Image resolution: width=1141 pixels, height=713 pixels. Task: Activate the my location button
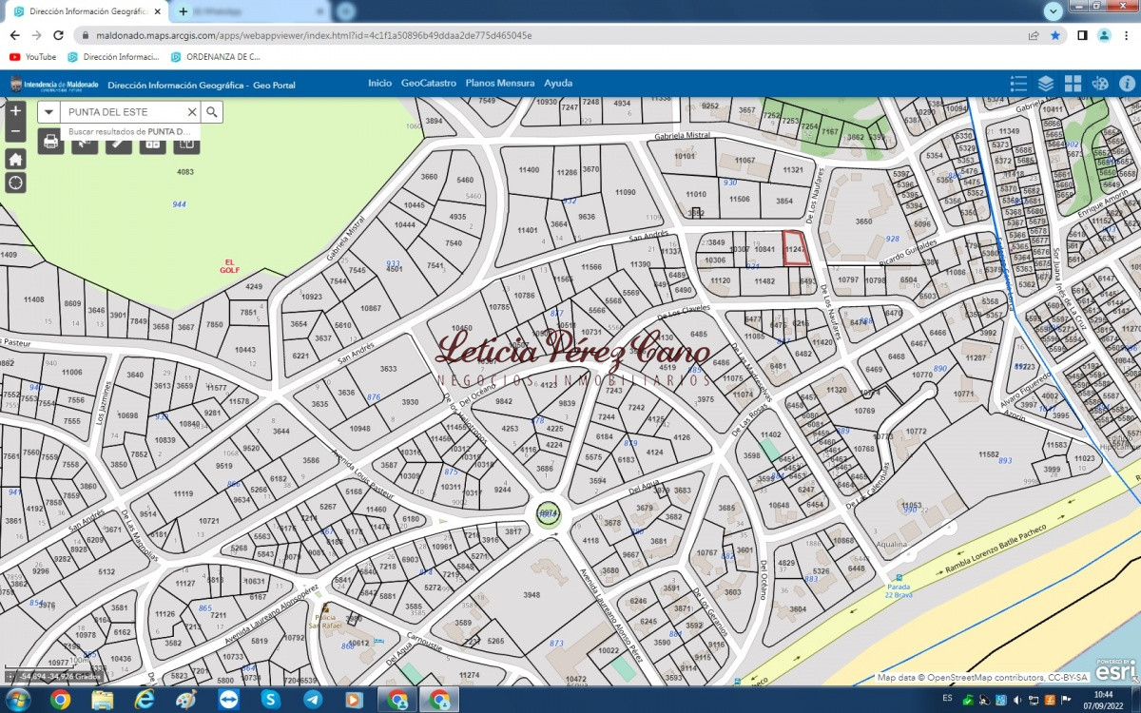[x=15, y=182]
